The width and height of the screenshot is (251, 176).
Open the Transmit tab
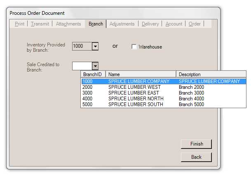(40, 24)
